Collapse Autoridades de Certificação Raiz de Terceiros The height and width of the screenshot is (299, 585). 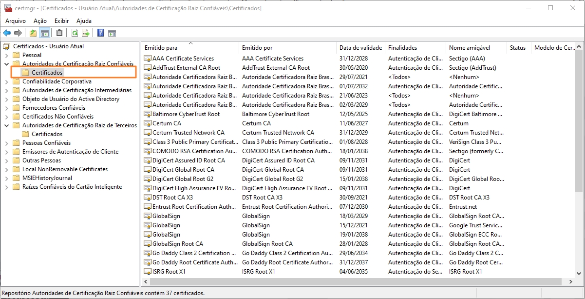pos(6,125)
